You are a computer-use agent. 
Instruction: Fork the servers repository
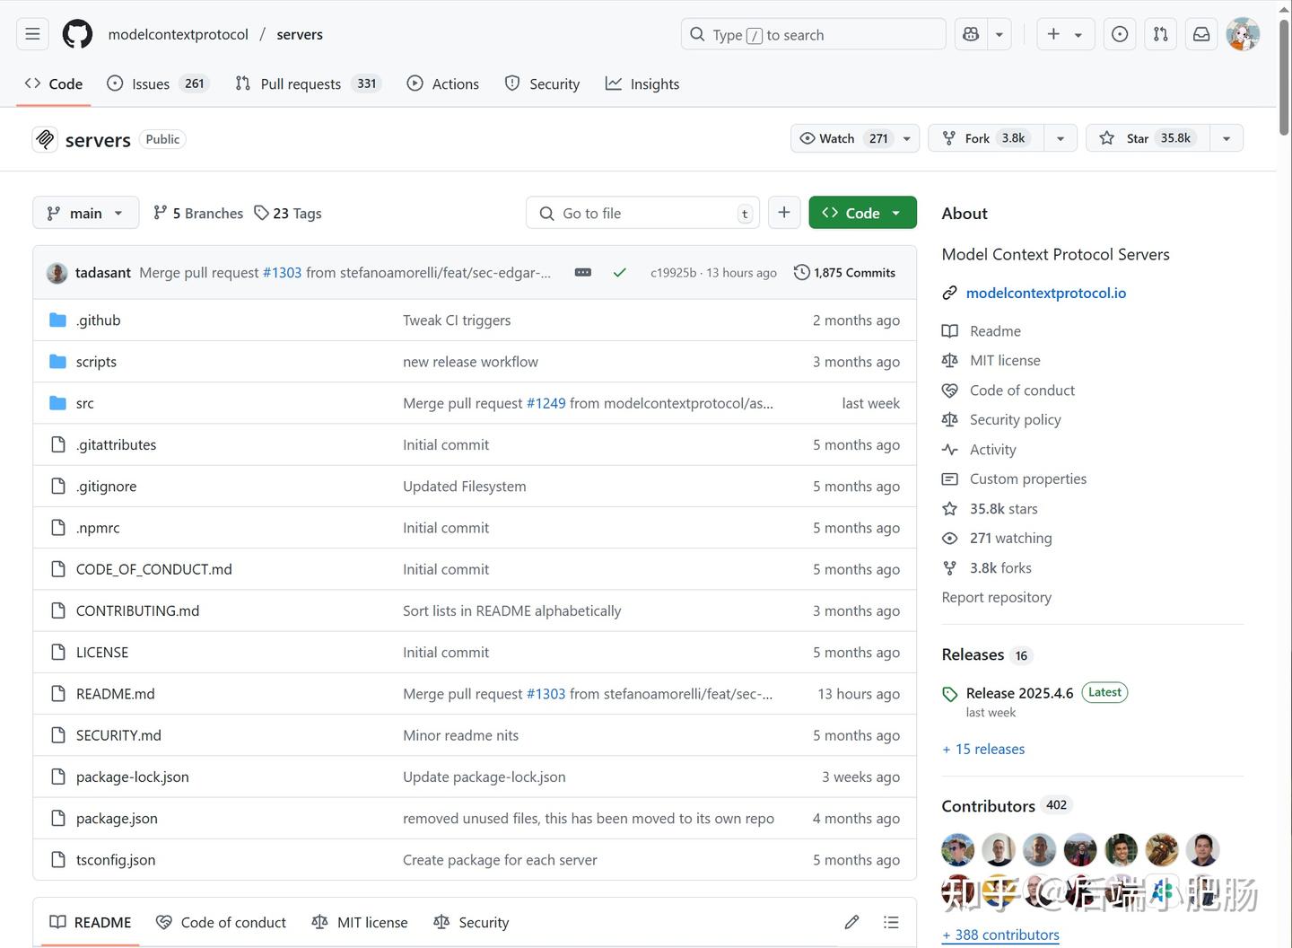coord(986,138)
